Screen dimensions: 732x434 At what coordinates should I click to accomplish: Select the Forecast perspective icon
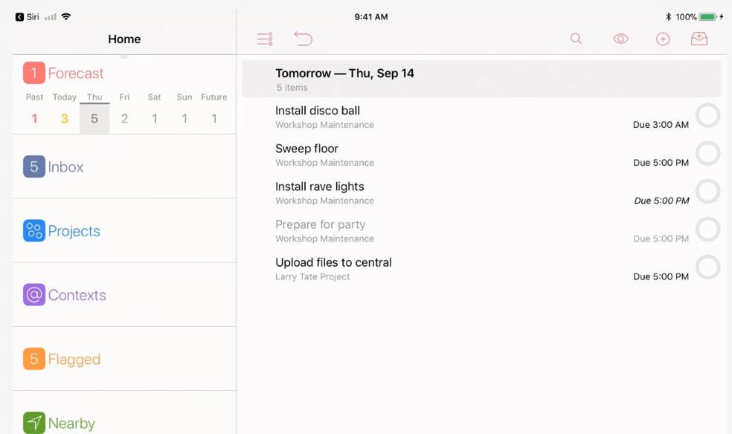(x=33, y=73)
